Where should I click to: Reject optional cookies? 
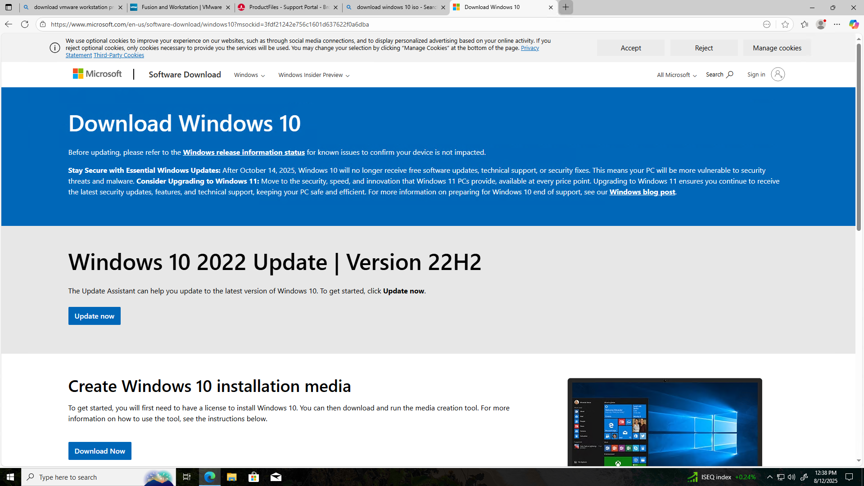(704, 48)
